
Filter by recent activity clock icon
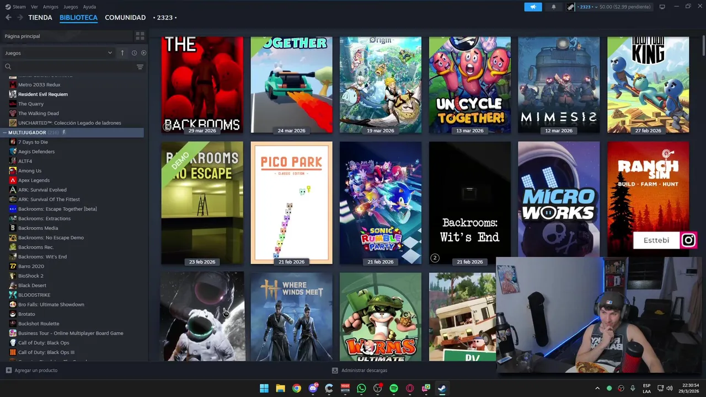tap(134, 53)
